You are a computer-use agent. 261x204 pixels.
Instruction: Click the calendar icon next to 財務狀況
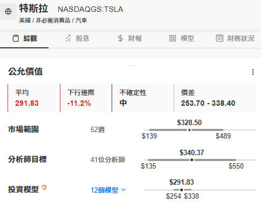[219, 38]
